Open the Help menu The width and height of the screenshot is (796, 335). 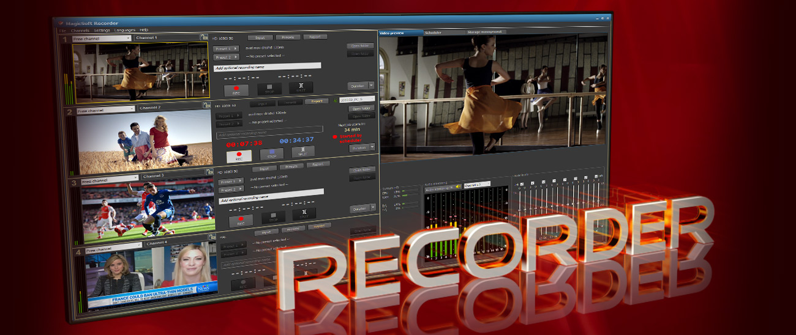click(x=144, y=29)
